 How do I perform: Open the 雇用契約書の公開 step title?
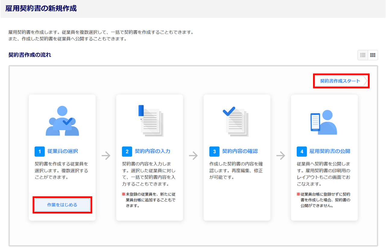click(330, 151)
